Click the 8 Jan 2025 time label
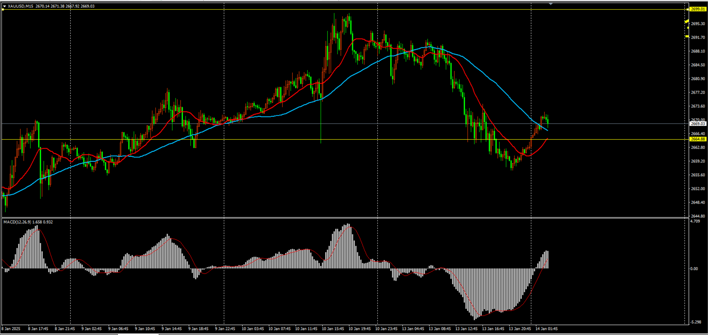This screenshot has height=335, width=708. coord(11,329)
